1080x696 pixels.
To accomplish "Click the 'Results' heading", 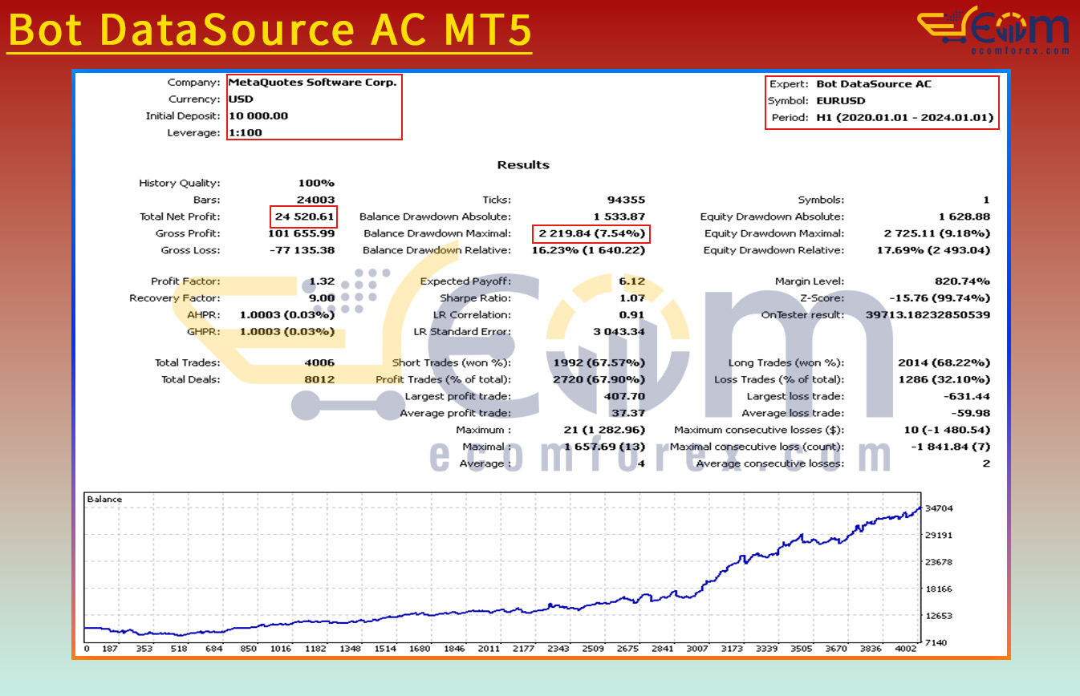I will point(523,165).
